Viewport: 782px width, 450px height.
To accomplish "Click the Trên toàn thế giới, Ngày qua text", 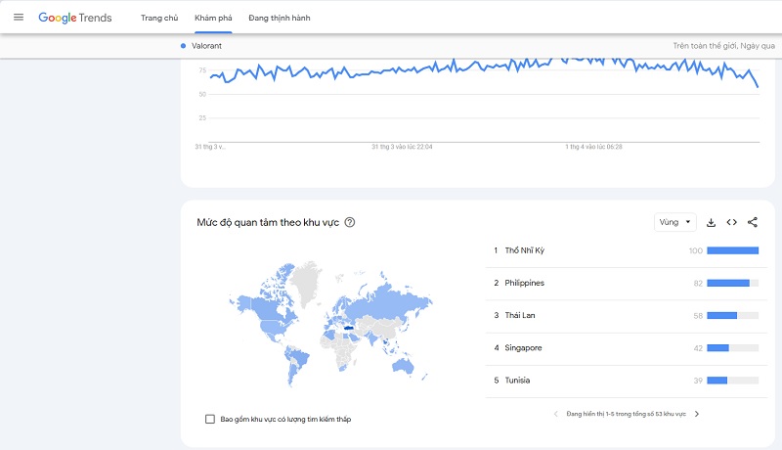I will [723, 46].
